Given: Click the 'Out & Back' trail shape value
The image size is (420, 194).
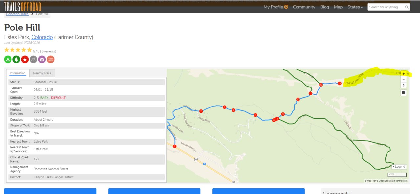Looking at the screenshot, I should 42,126.
